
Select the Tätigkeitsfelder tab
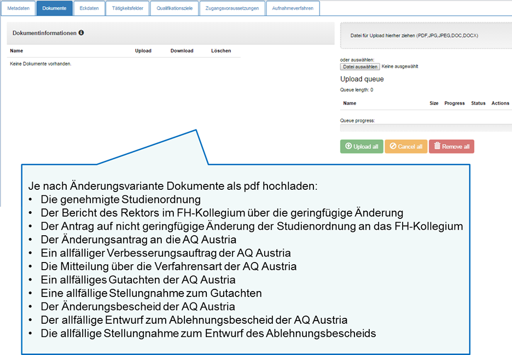[127, 8]
